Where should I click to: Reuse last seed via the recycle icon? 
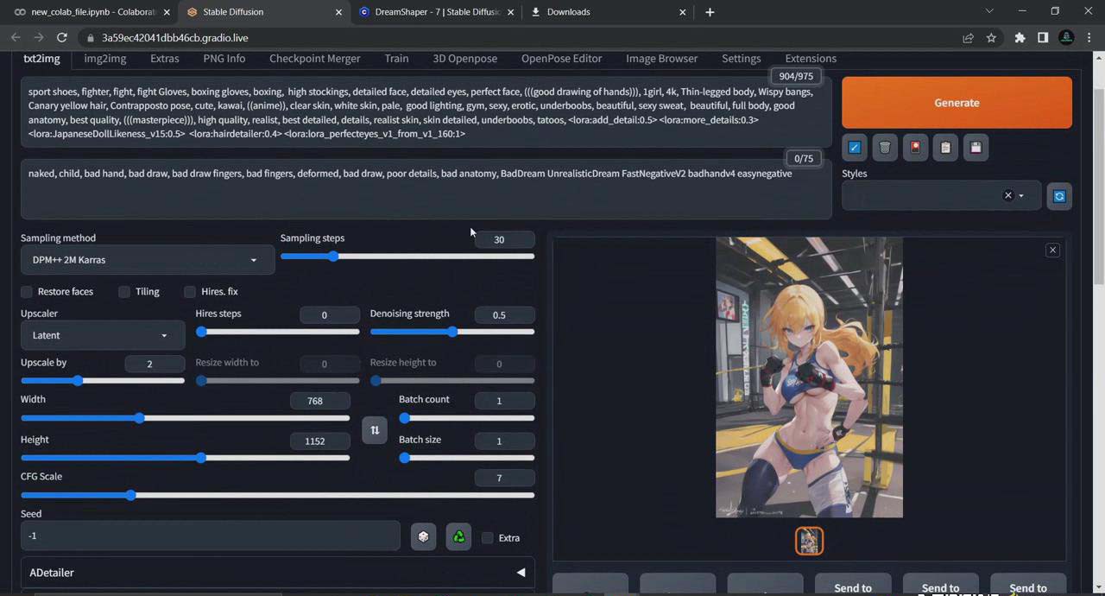[458, 536]
